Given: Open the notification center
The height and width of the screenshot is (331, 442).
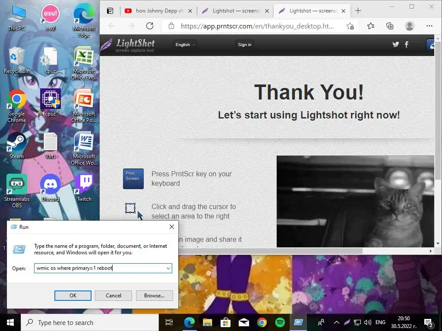Looking at the screenshot, I should 428,322.
